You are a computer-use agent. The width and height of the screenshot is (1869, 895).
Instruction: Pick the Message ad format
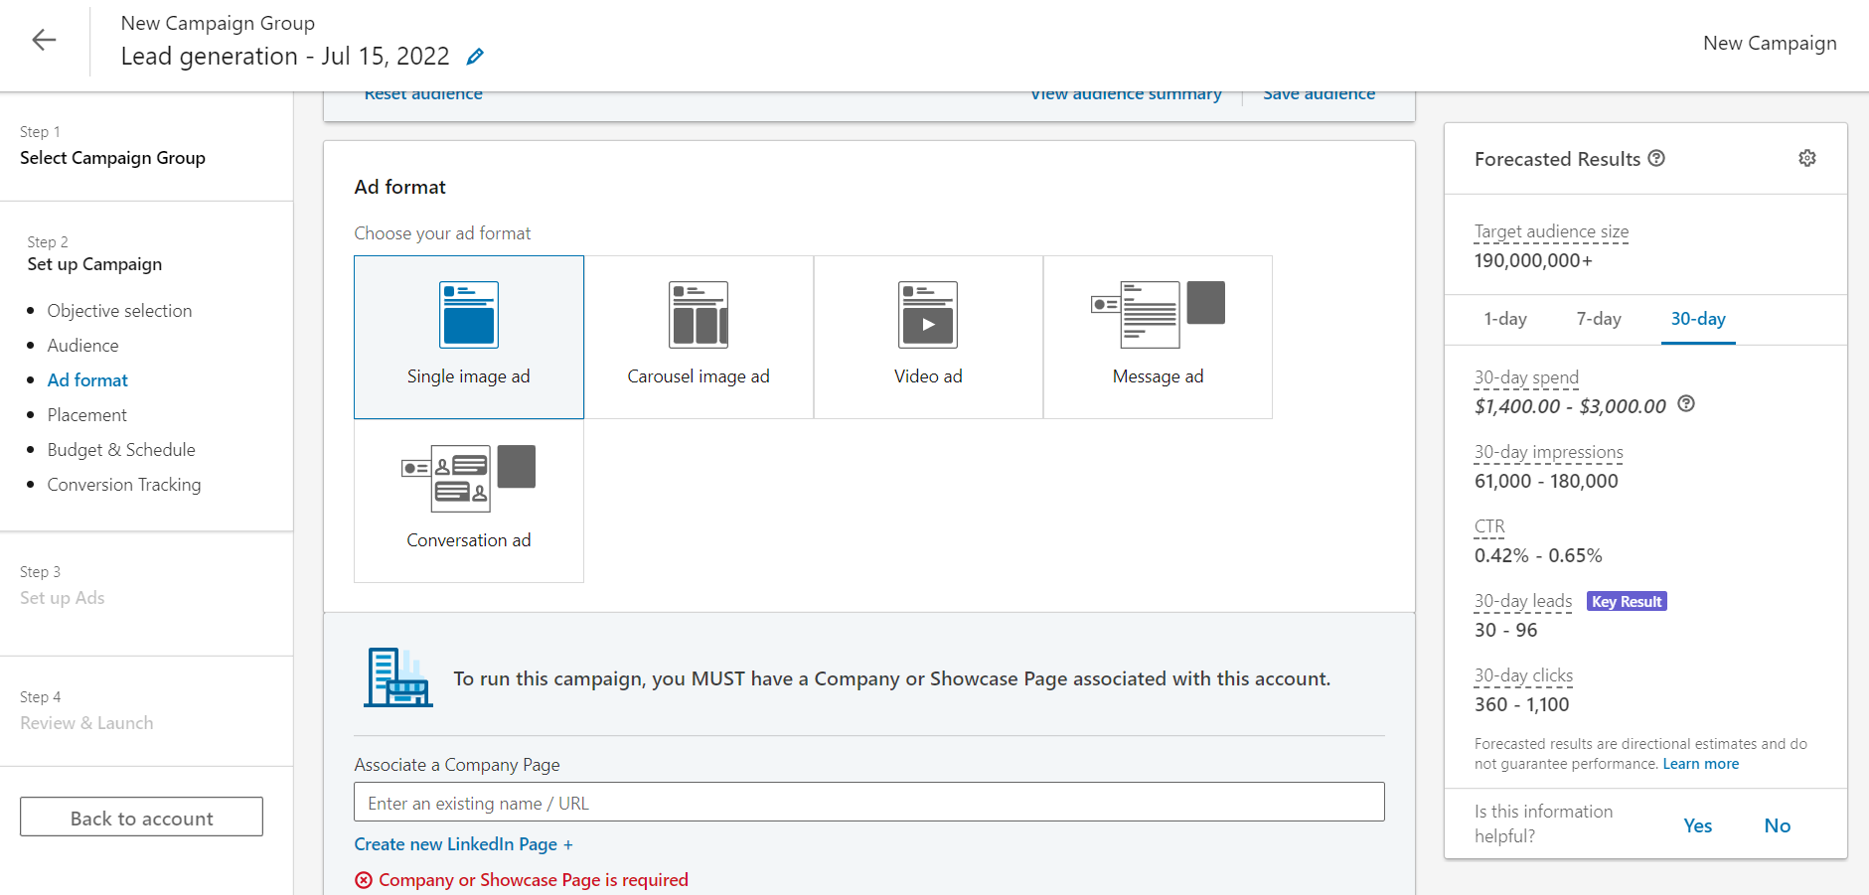(1158, 337)
